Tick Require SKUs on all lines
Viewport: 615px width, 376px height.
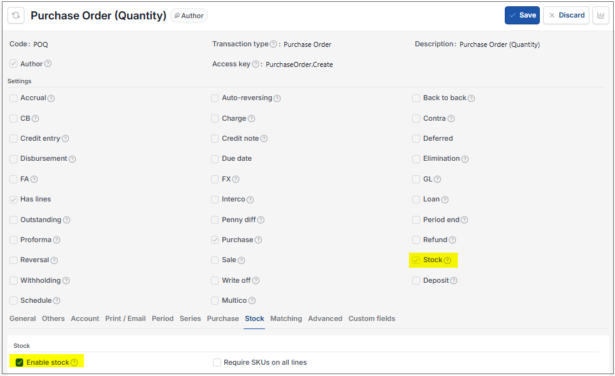pyautogui.click(x=217, y=362)
